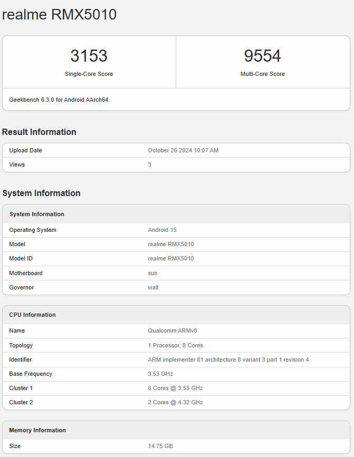Viewport: 354px width, 457px height.
Task: Click the memory size 14.75 GB value
Action: pyautogui.click(x=160, y=446)
